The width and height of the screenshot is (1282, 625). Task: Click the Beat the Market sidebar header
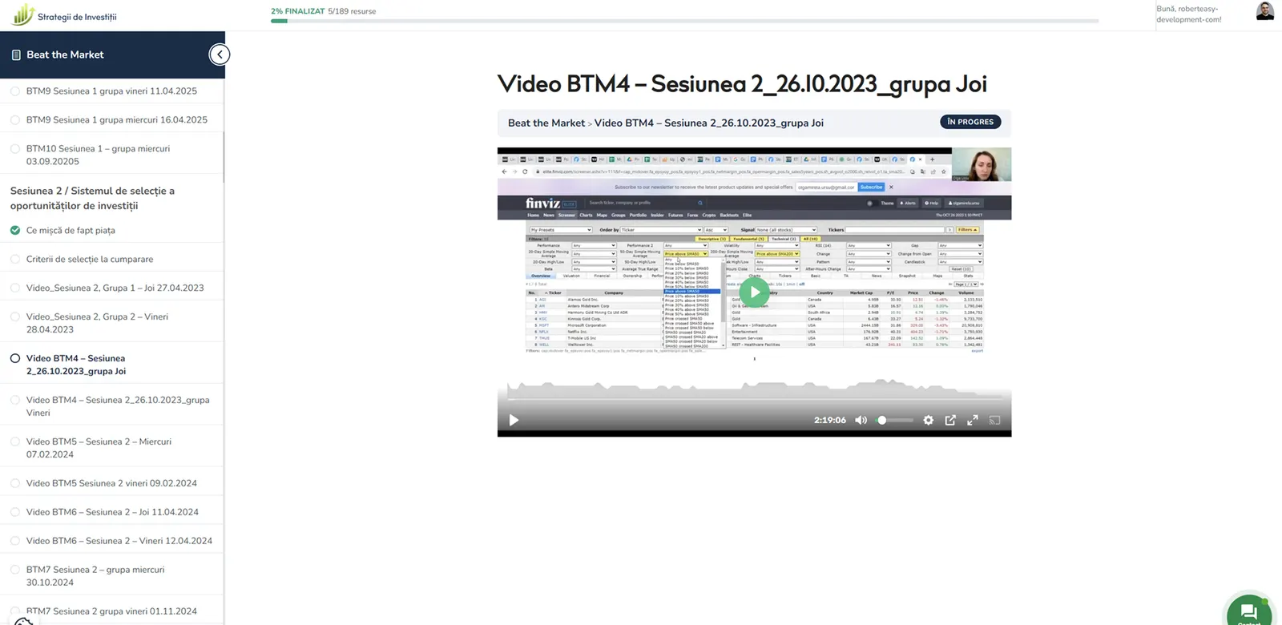65,54
